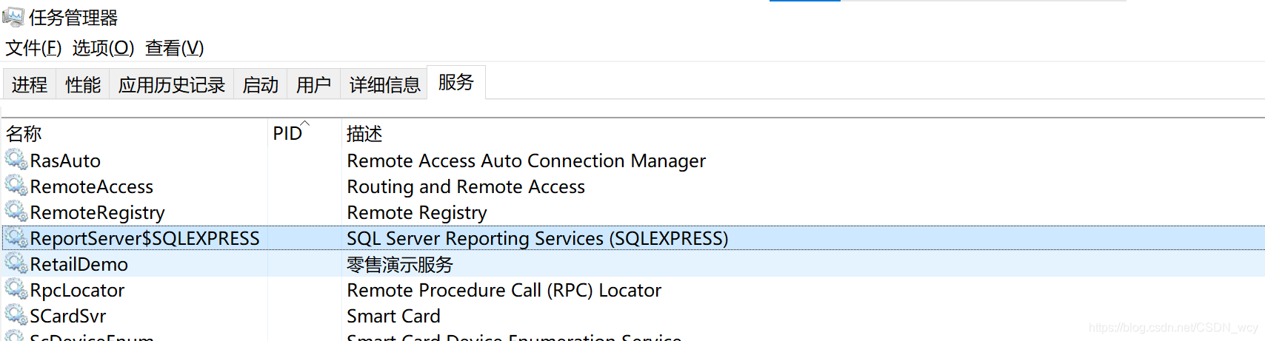Click the RpcLocator service gear icon

tap(16, 289)
